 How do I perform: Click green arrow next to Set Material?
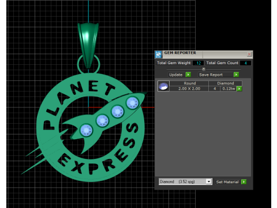[x=244, y=182]
